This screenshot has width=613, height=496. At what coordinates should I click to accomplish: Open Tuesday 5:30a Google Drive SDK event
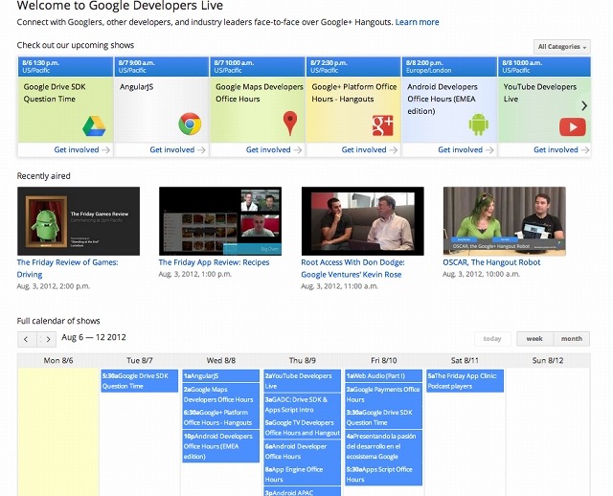[x=140, y=381]
